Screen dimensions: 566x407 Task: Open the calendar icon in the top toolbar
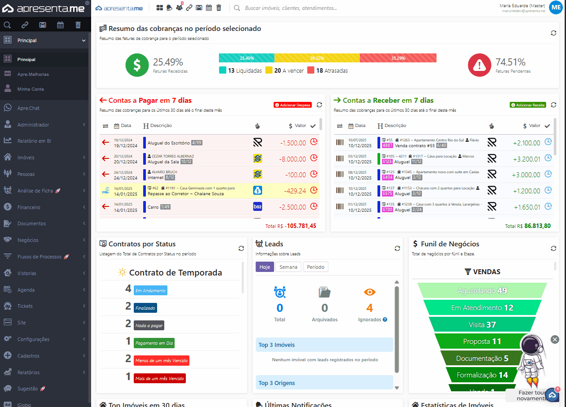[209, 8]
